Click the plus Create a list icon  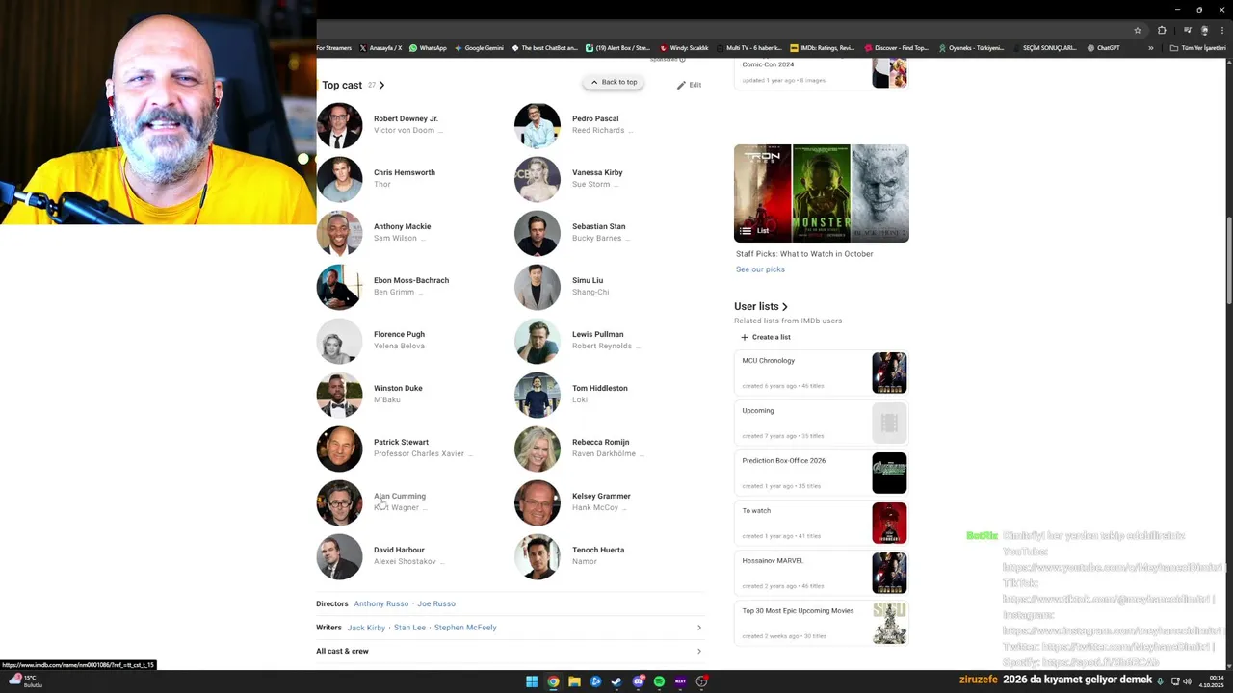click(744, 337)
